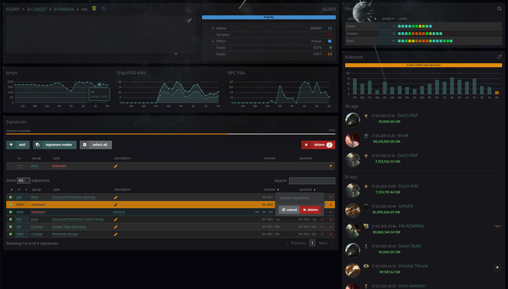Click red delete 2 signatures button

coord(318,145)
